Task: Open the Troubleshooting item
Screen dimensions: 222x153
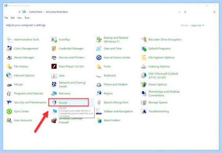Action: point(159,111)
